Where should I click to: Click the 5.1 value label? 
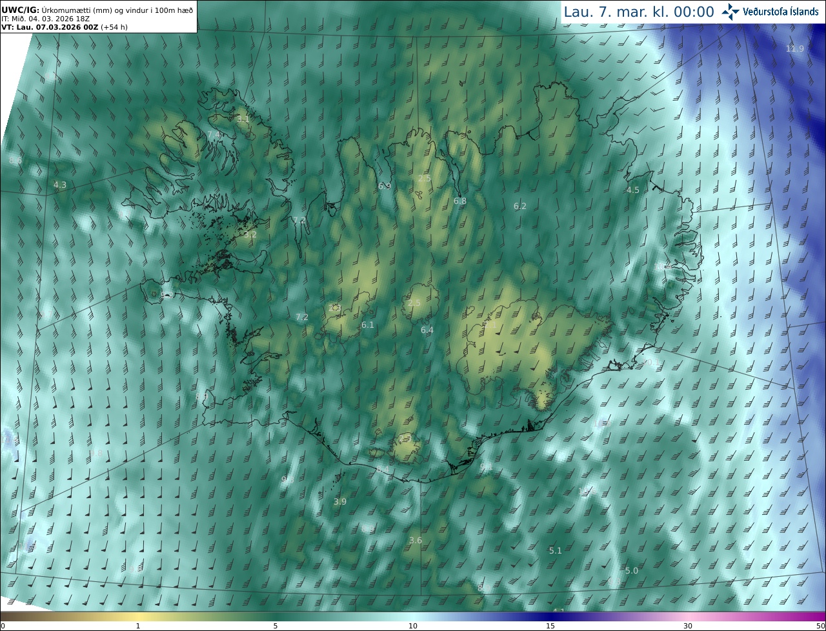pyautogui.click(x=556, y=551)
